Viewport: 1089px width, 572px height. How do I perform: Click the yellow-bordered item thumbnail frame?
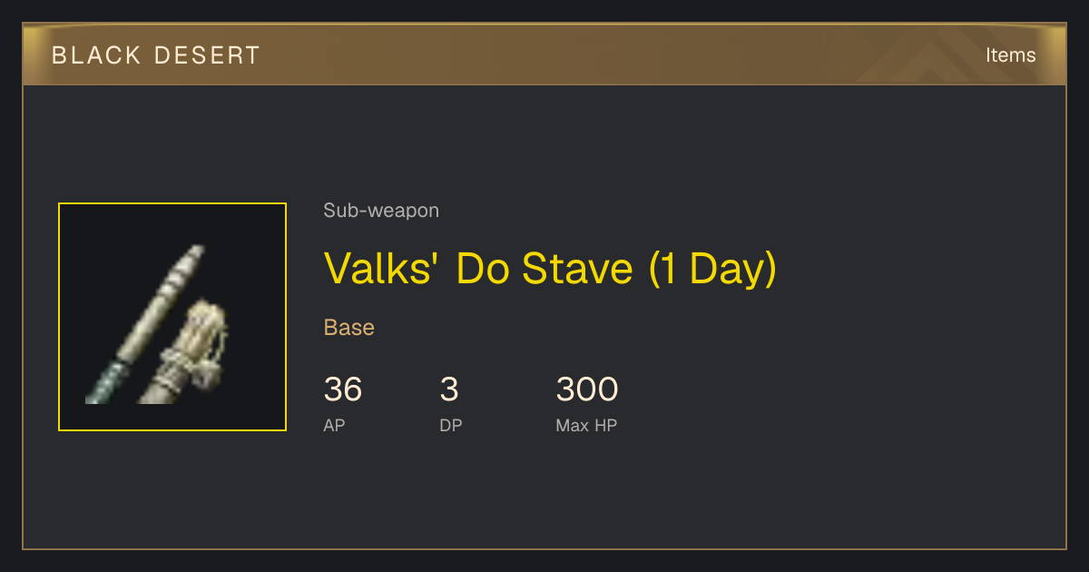(x=172, y=317)
